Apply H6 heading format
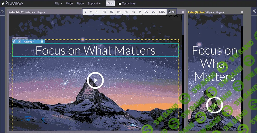The width and height of the screenshot is (257, 133). coord(133,12)
